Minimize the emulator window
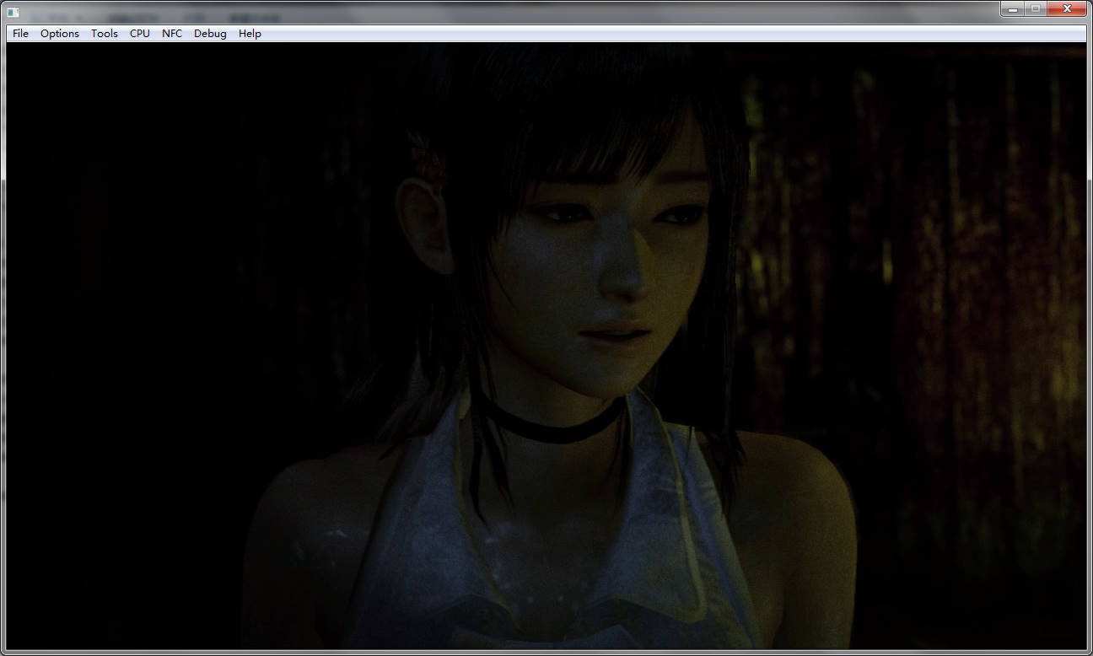The image size is (1093, 656). coord(1013,8)
